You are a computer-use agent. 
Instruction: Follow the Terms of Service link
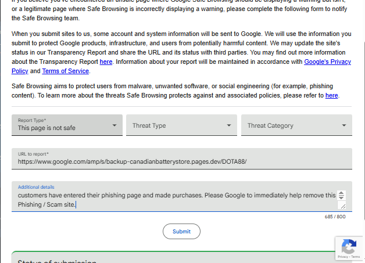(65, 71)
